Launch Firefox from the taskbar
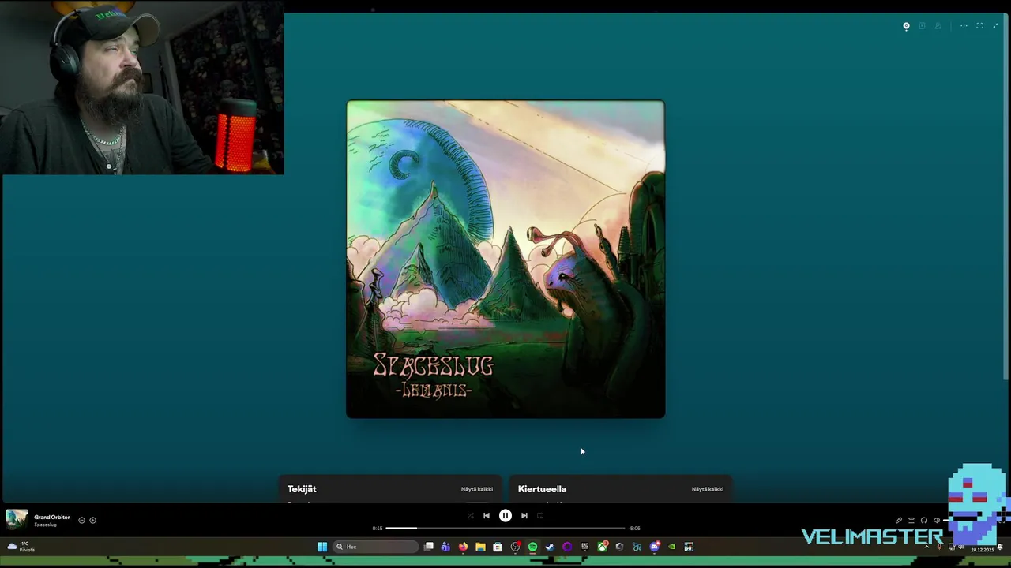This screenshot has width=1011, height=568. 464,547
